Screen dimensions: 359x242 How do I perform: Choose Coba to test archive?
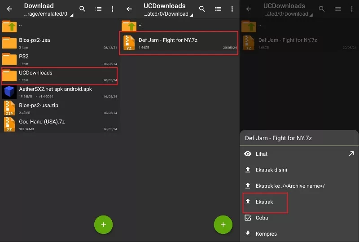[299, 218]
